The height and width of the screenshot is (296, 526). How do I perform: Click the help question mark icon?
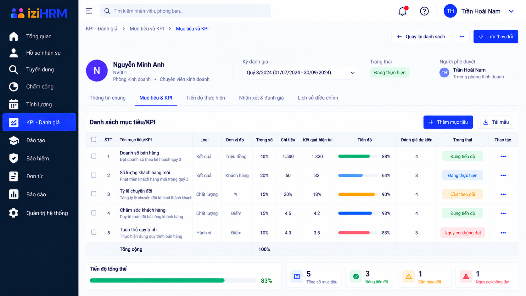coord(424,11)
